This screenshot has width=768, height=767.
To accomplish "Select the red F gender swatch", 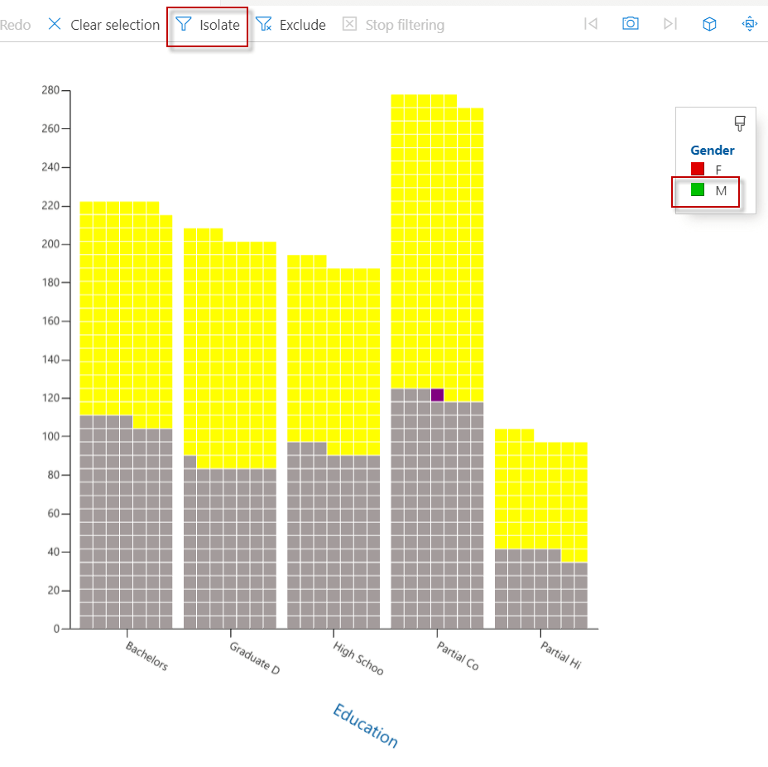I will pyautogui.click(x=698, y=169).
